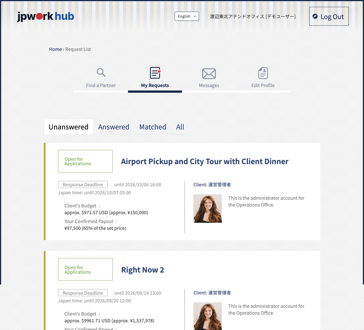Click 'Japan time: until 2026/10/07 05:00' text

(x=94, y=193)
